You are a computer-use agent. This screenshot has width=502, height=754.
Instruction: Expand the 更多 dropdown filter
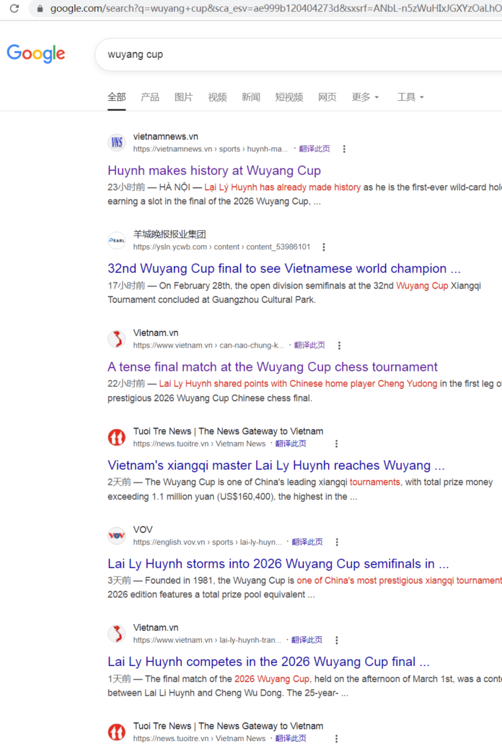tap(366, 97)
